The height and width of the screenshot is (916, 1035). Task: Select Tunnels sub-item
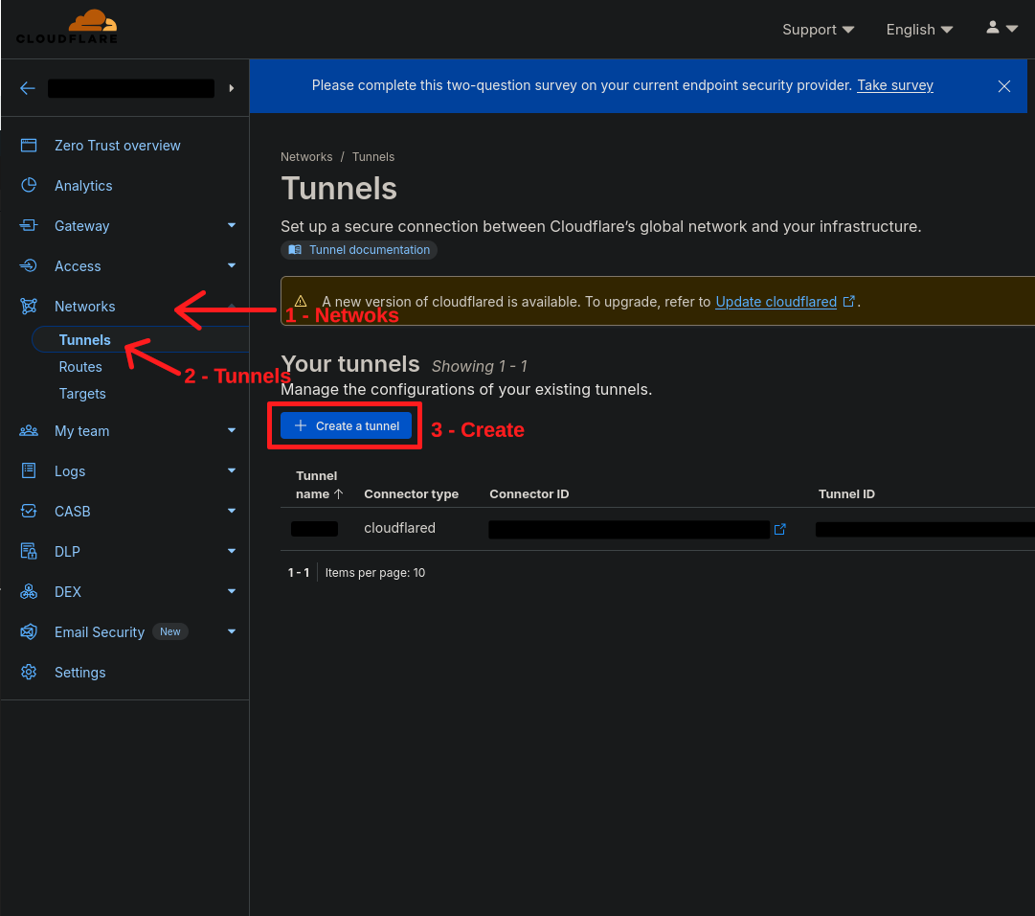pos(84,339)
